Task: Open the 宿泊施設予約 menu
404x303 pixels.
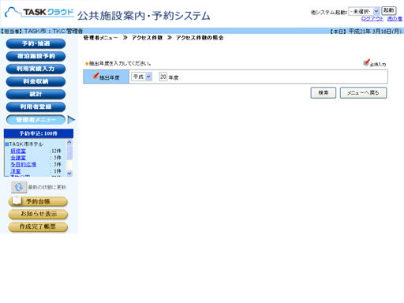Action: click(36, 56)
